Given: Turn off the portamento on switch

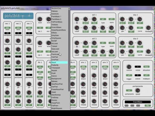Looking at the screenshot, I should pyautogui.click(x=129, y=91).
